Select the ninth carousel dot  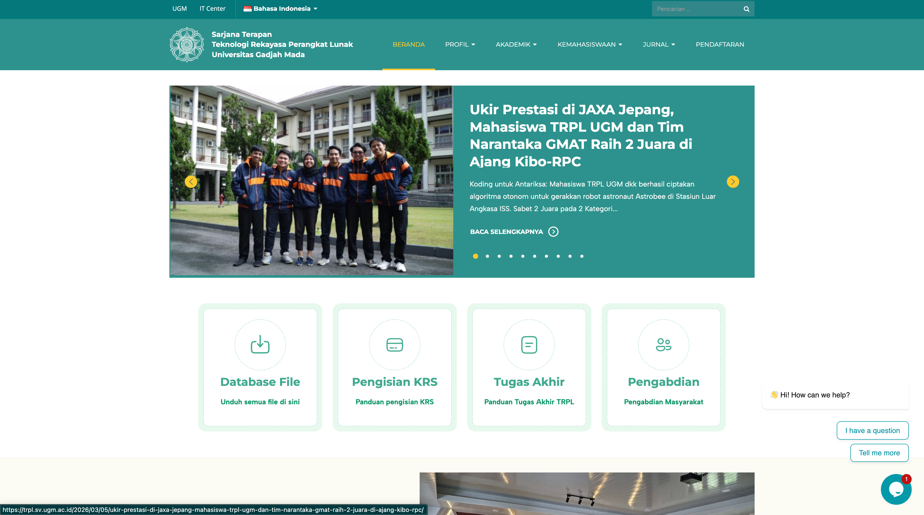pos(570,256)
